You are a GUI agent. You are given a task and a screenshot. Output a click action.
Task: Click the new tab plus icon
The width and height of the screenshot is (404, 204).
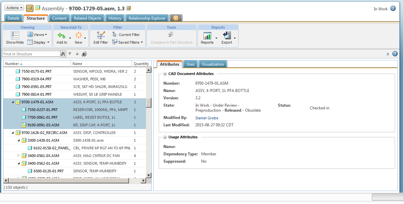click(176, 18)
